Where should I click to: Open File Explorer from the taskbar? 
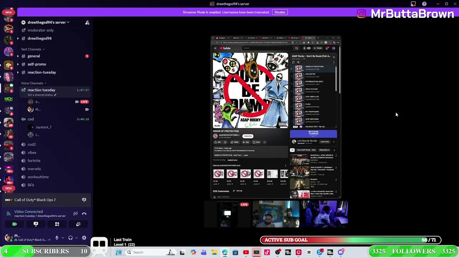(214, 252)
